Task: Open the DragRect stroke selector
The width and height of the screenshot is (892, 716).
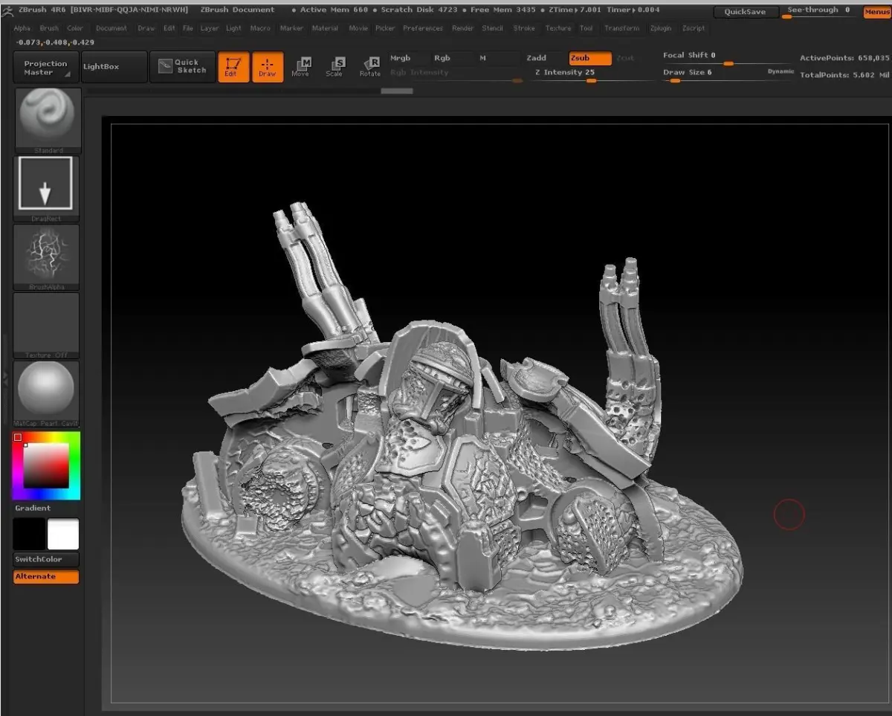Action: point(46,187)
